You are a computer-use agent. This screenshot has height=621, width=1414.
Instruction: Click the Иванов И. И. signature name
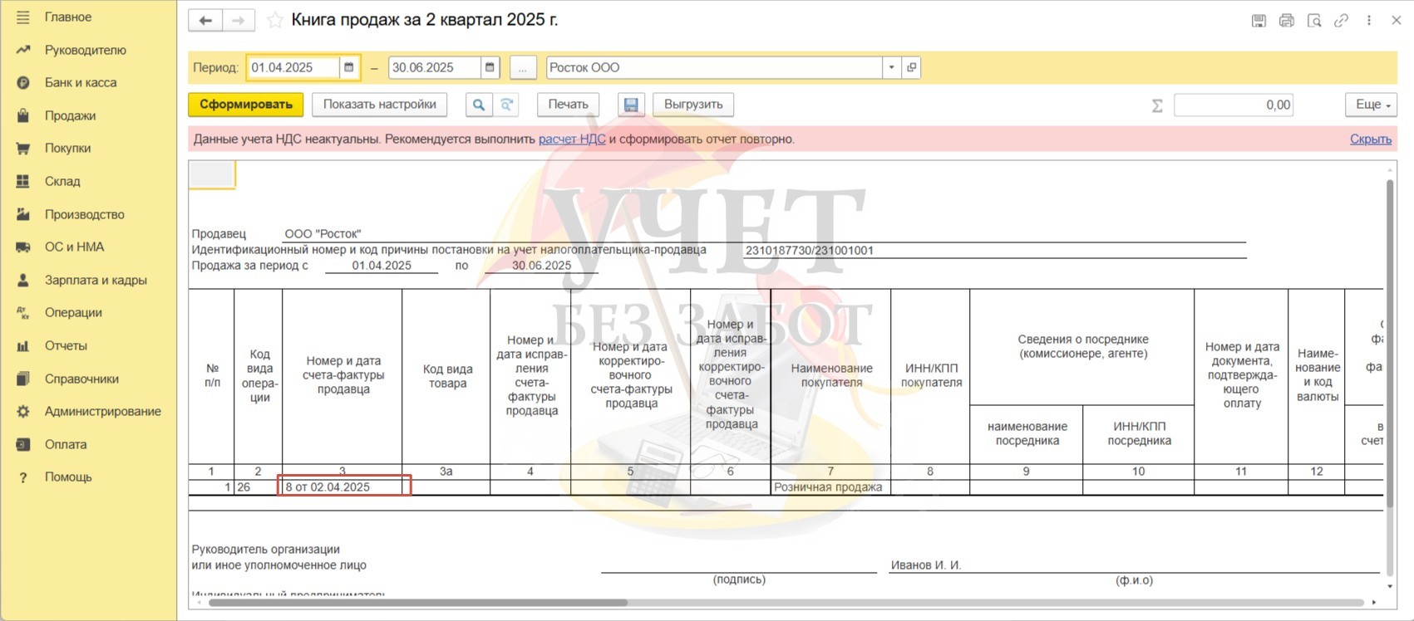point(926,565)
